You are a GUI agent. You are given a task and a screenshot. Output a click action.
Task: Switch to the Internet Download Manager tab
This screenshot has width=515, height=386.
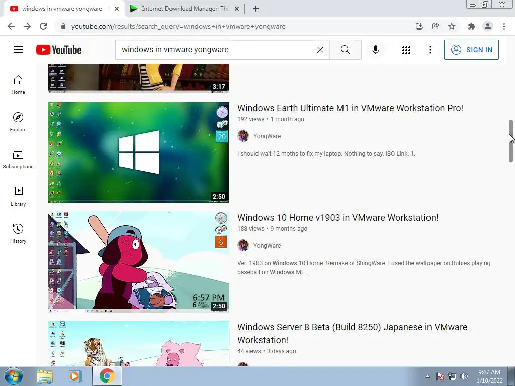(x=184, y=9)
